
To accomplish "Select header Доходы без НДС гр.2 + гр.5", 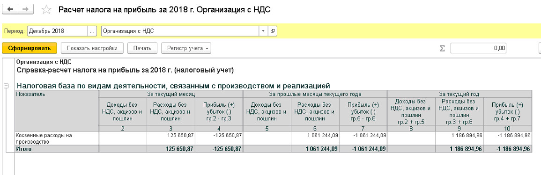I will [412, 111].
